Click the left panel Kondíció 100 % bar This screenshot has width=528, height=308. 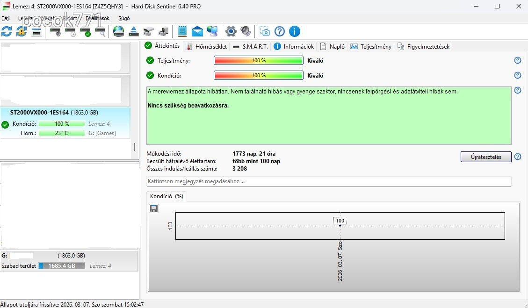[62, 124]
